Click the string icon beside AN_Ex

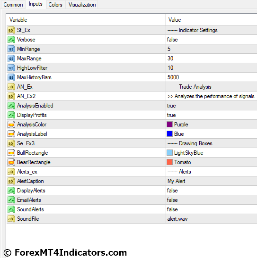[x=11, y=87]
